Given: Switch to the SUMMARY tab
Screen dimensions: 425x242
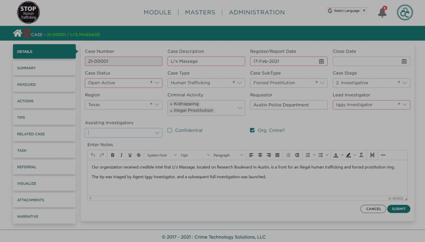Looking at the screenshot, I should point(44,68).
